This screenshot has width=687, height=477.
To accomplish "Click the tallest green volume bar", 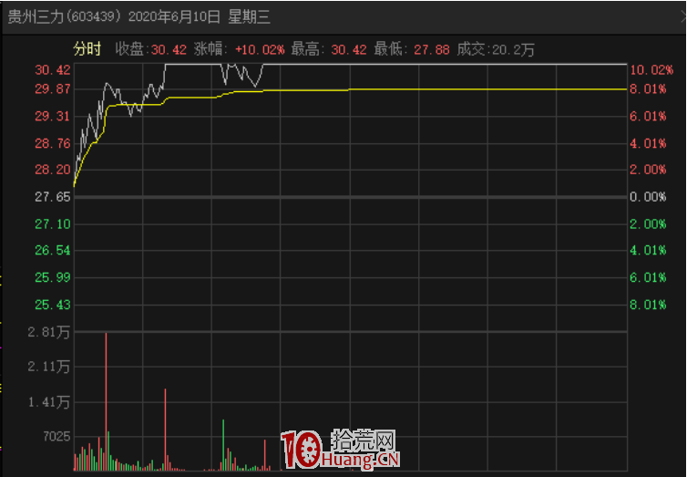I will point(223,445).
